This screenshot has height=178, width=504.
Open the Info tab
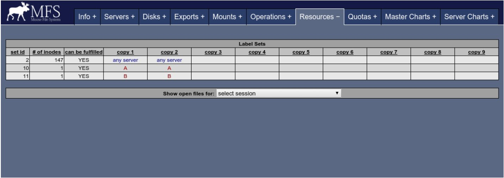pos(87,17)
